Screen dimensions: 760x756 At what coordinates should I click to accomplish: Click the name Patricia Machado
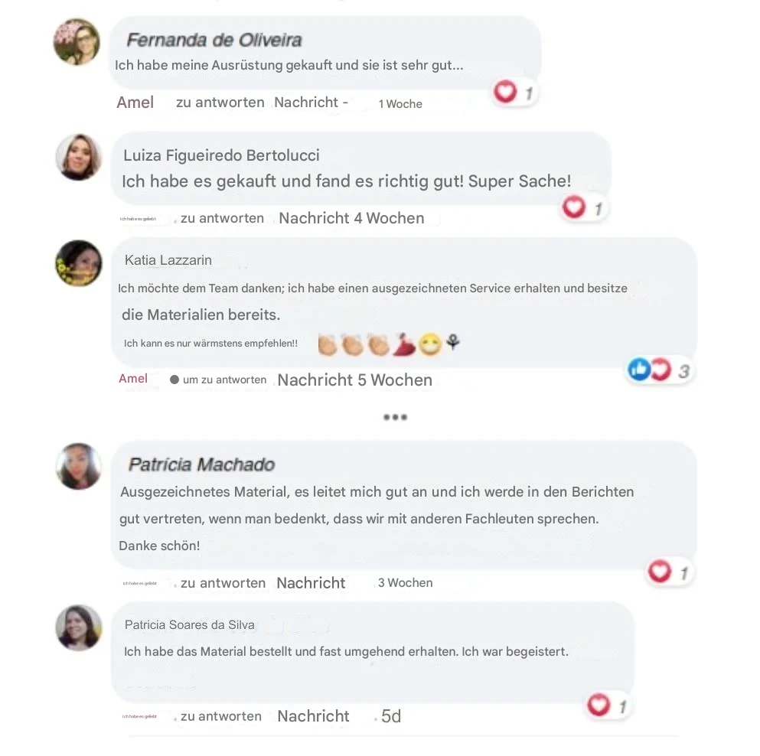[201, 464]
